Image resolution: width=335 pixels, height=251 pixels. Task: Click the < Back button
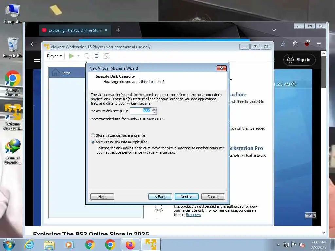160,196
